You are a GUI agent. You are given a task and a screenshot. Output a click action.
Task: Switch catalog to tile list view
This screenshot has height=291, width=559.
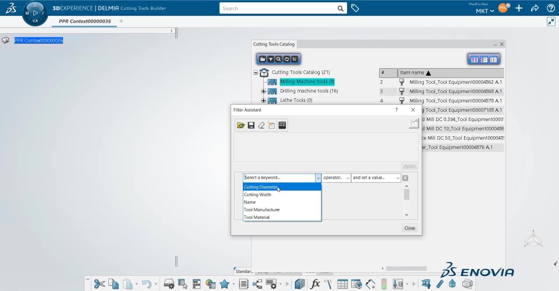pos(484,59)
